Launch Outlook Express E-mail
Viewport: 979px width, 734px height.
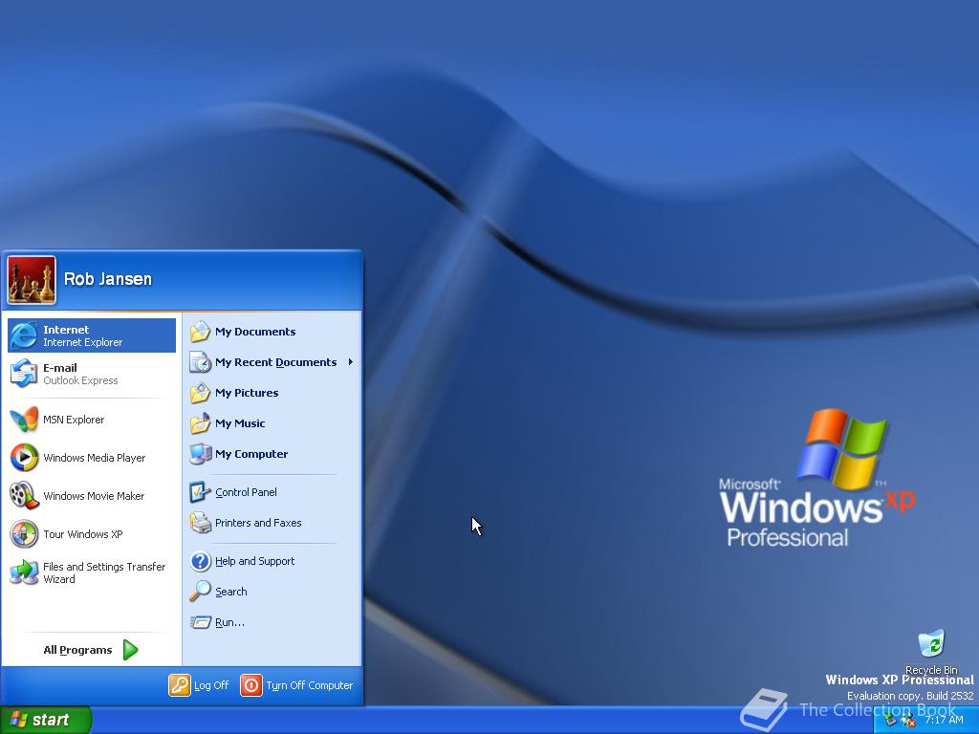pos(92,374)
